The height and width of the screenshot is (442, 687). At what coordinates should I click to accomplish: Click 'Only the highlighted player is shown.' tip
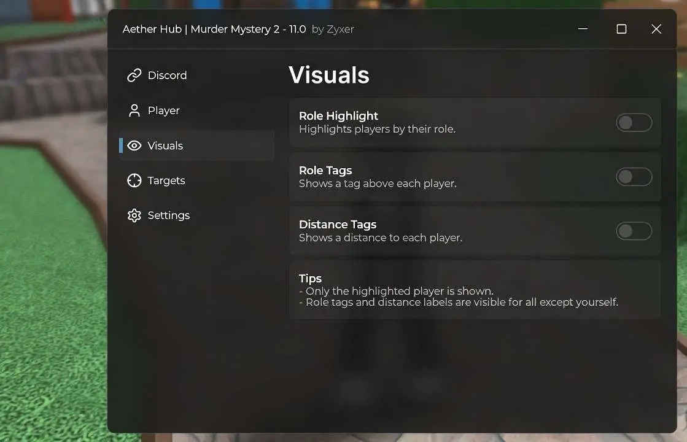(x=396, y=291)
